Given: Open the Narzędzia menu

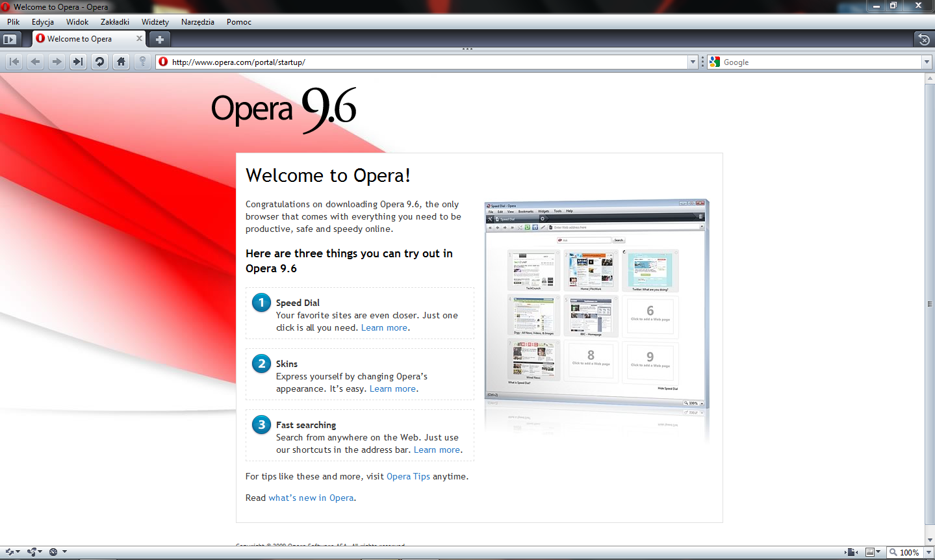Looking at the screenshot, I should pos(198,21).
